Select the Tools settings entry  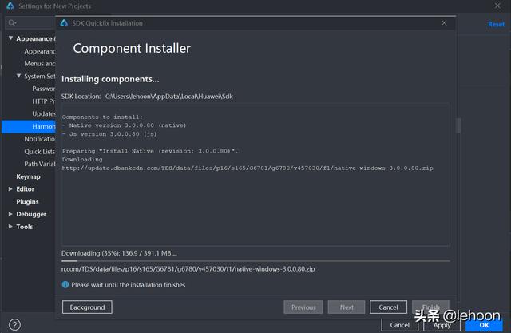pos(25,227)
